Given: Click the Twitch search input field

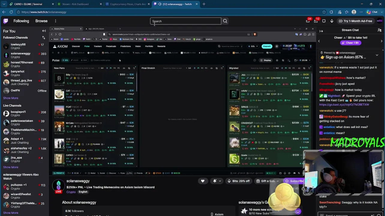Looking at the screenshot, I should coord(185,21).
